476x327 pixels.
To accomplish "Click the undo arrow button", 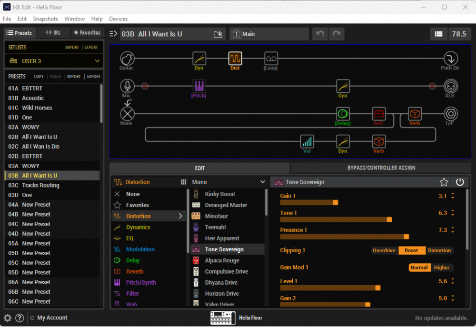I will [x=320, y=34].
